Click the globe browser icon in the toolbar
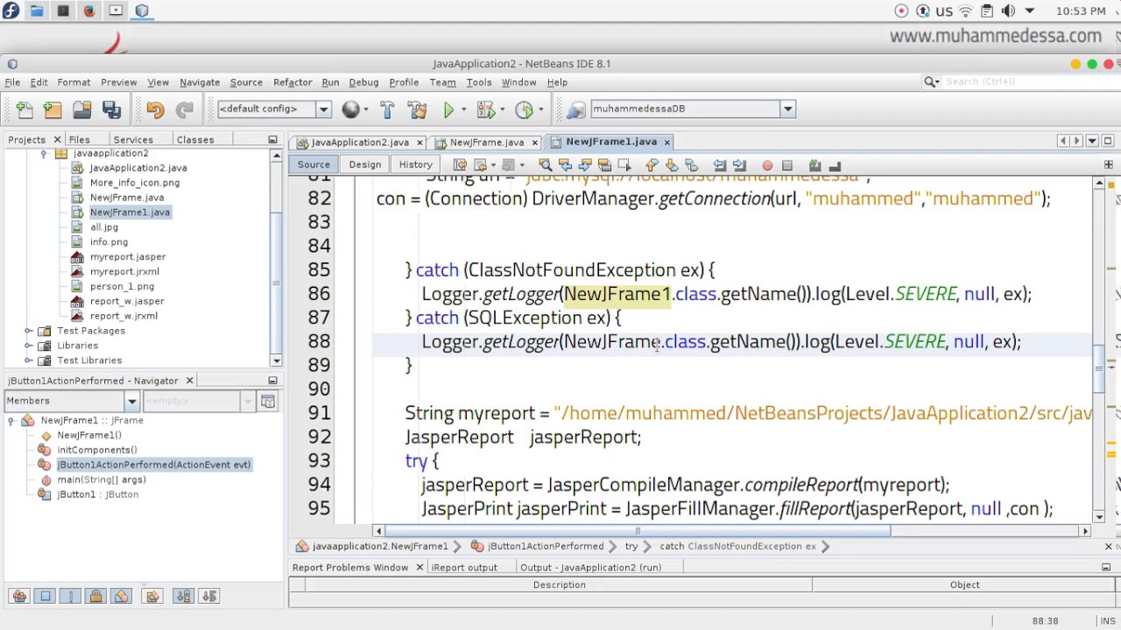The height and width of the screenshot is (630, 1121). coord(350,108)
